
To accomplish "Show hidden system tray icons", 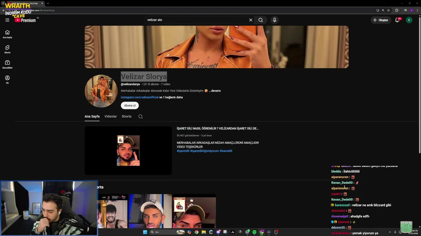I will pos(390,232).
